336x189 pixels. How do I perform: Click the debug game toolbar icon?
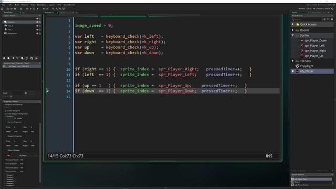pyautogui.click(x=27, y=8)
